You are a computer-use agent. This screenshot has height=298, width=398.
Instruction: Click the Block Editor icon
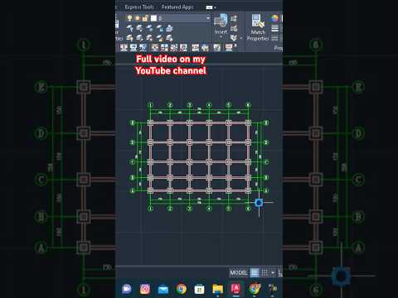(234, 28)
